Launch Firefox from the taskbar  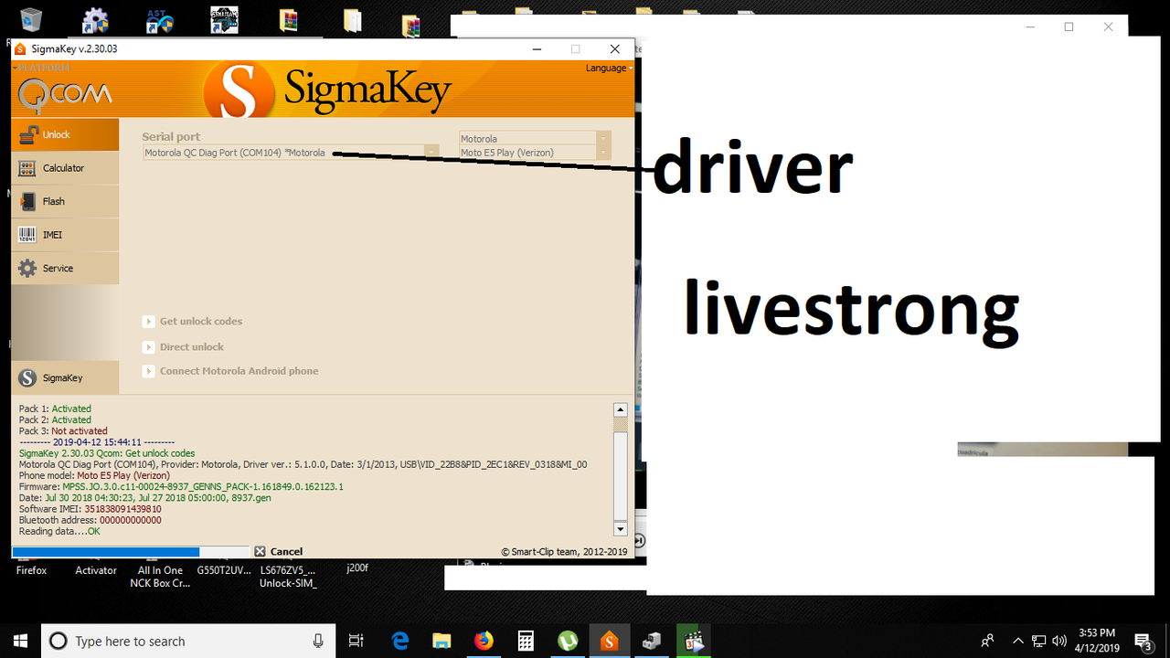(x=484, y=640)
